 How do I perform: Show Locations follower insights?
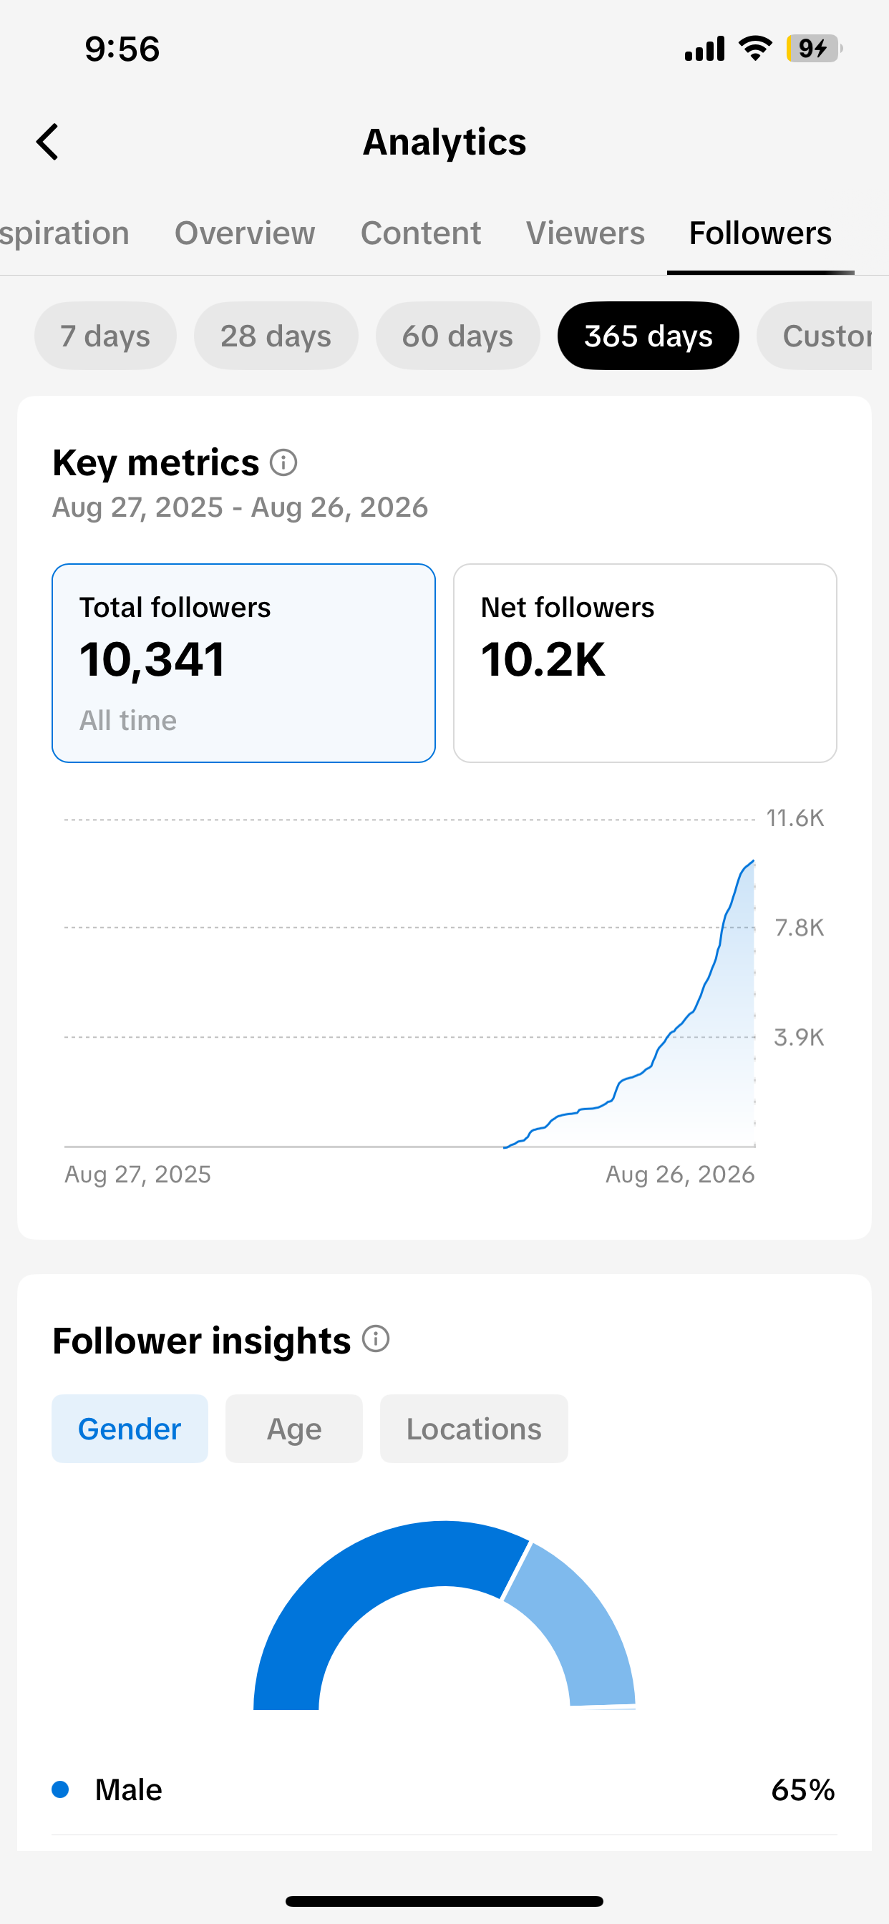pyautogui.click(x=474, y=1429)
